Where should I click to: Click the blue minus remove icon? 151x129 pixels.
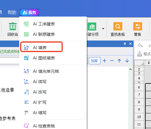click(x=112, y=61)
